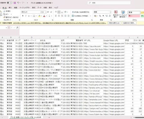144x119 pixels.
Task: Open Conditional Formatting menu
Action: tap(116, 14)
